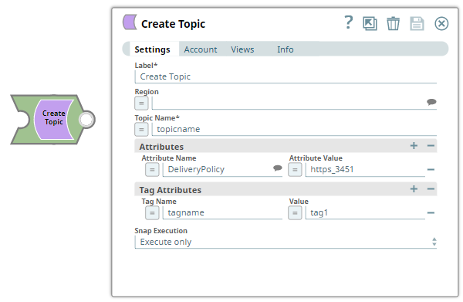This screenshot has height=302, width=463.
Task: Click the Create Topic dialog title
Action: pos(174,24)
